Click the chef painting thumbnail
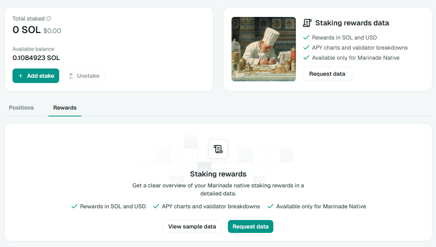 263,49
